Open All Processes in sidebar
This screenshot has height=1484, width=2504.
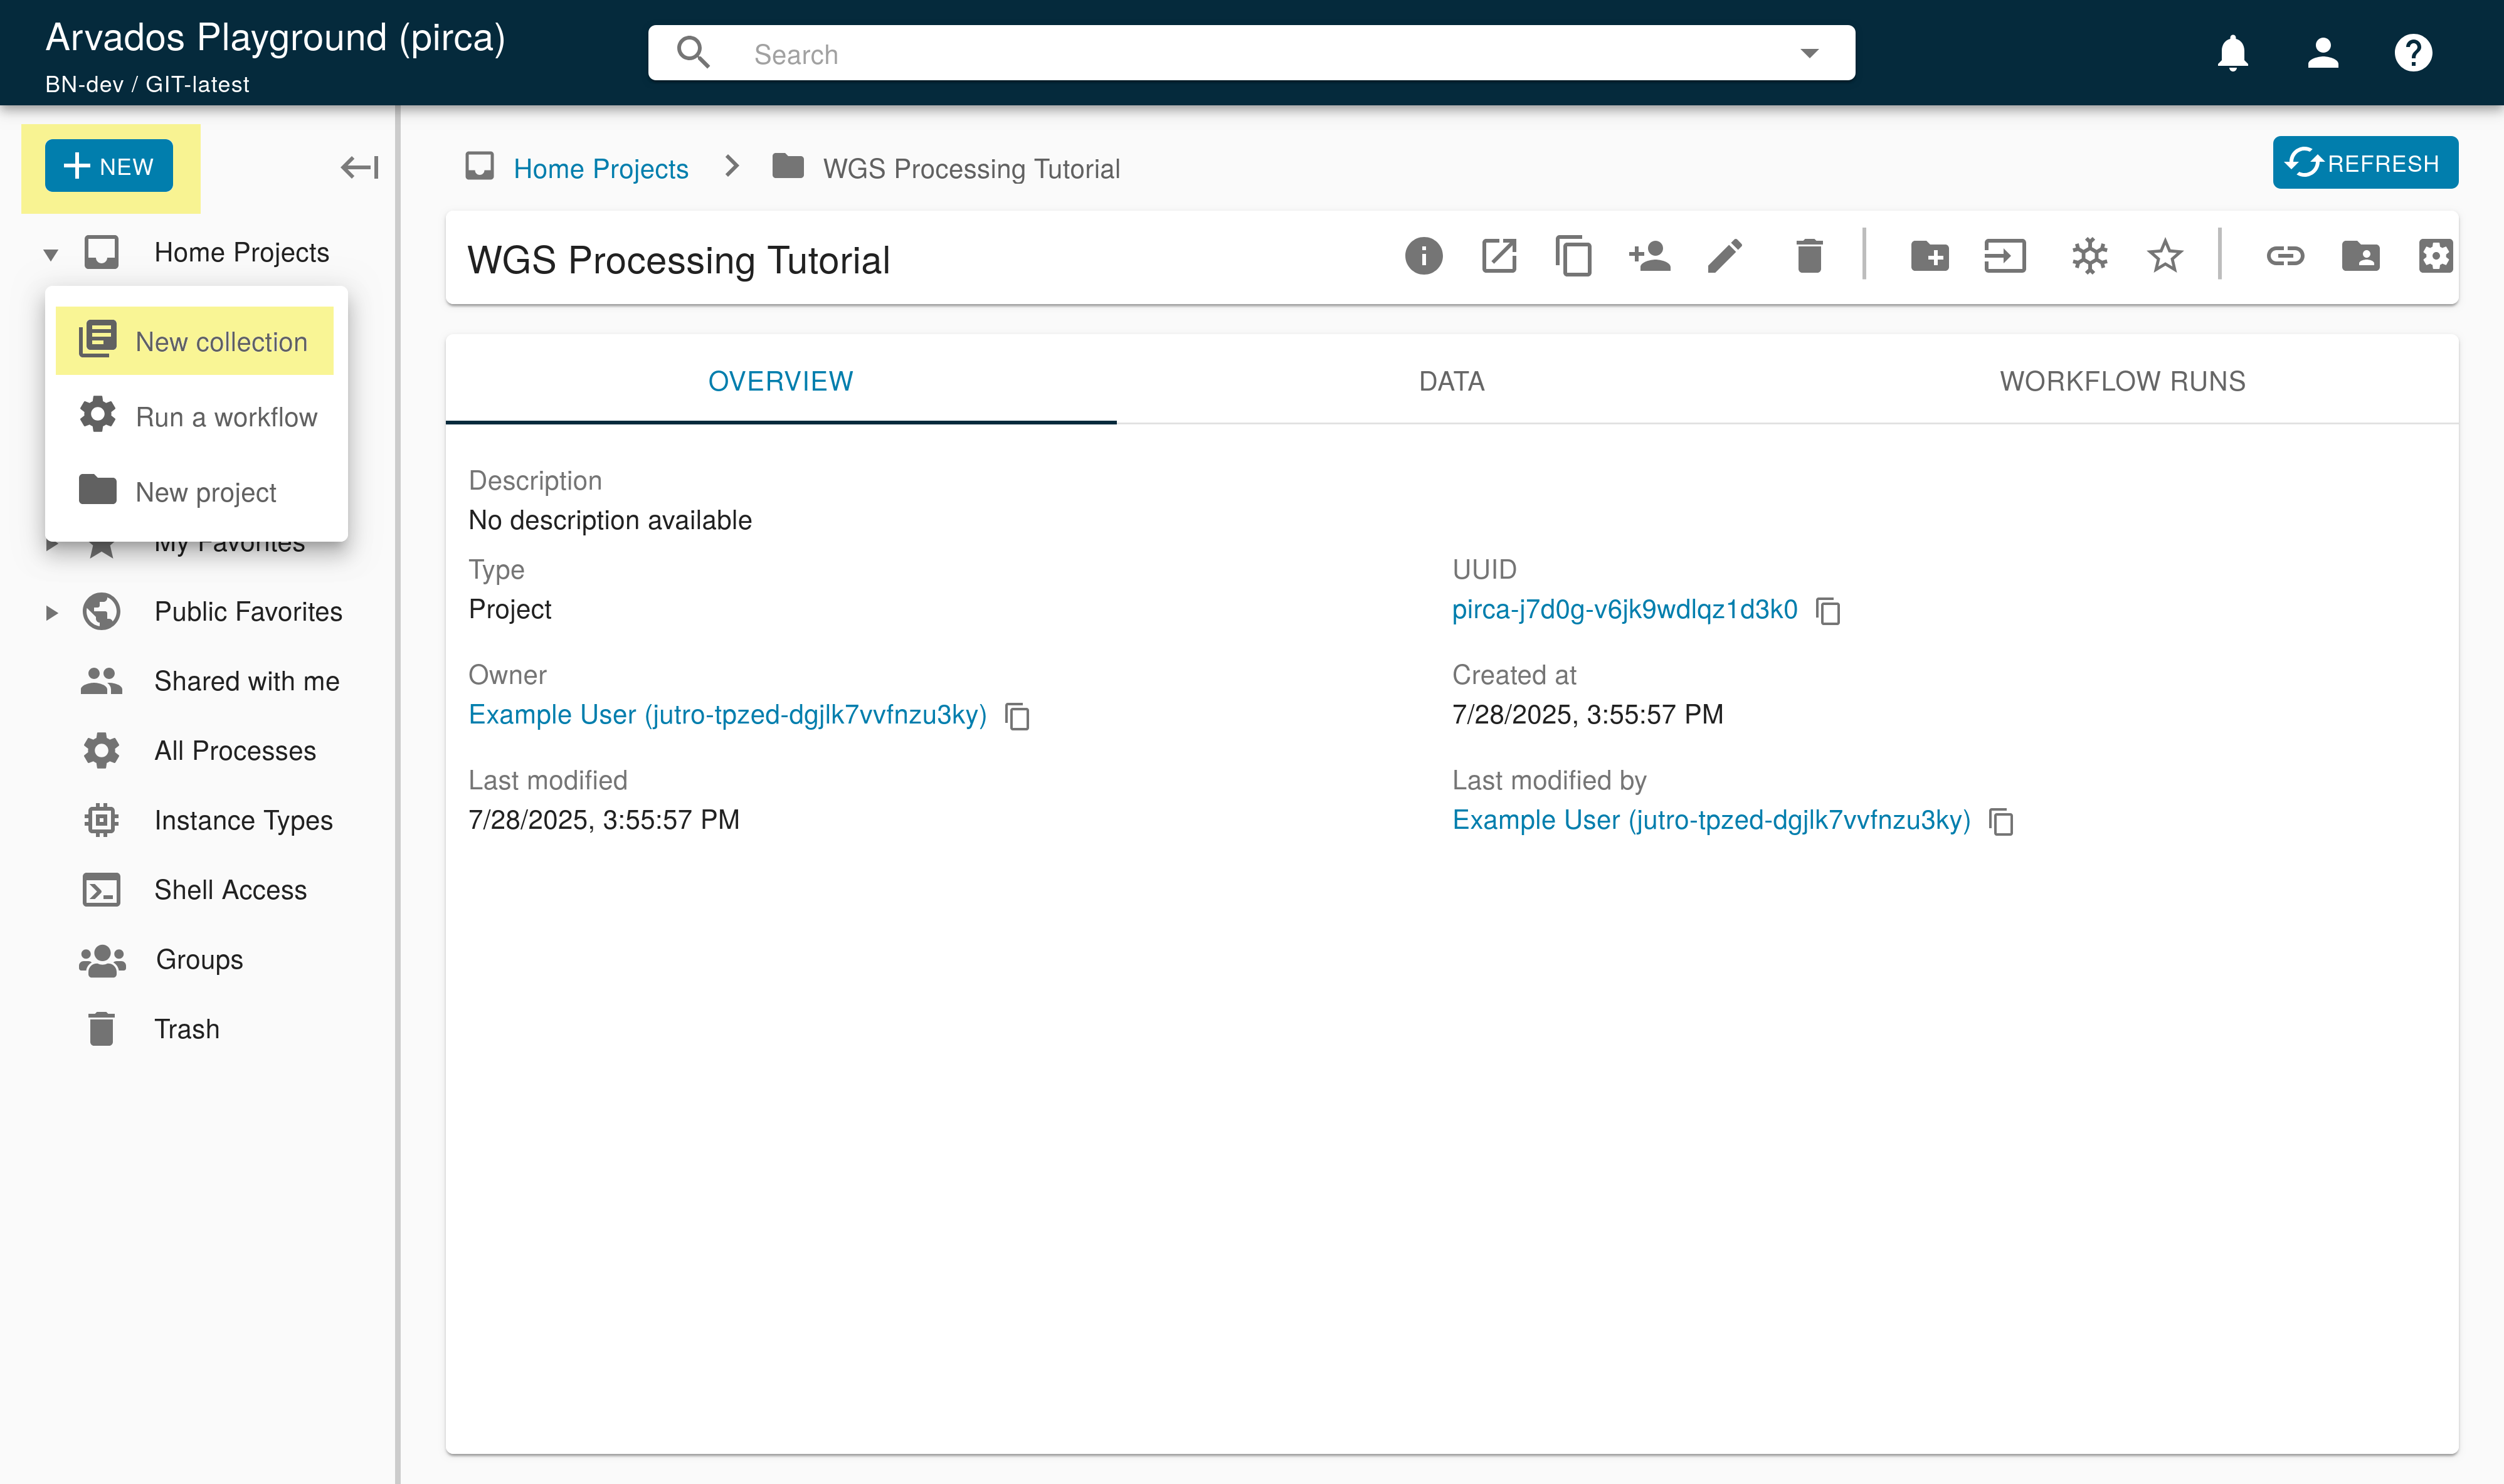pos(235,750)
